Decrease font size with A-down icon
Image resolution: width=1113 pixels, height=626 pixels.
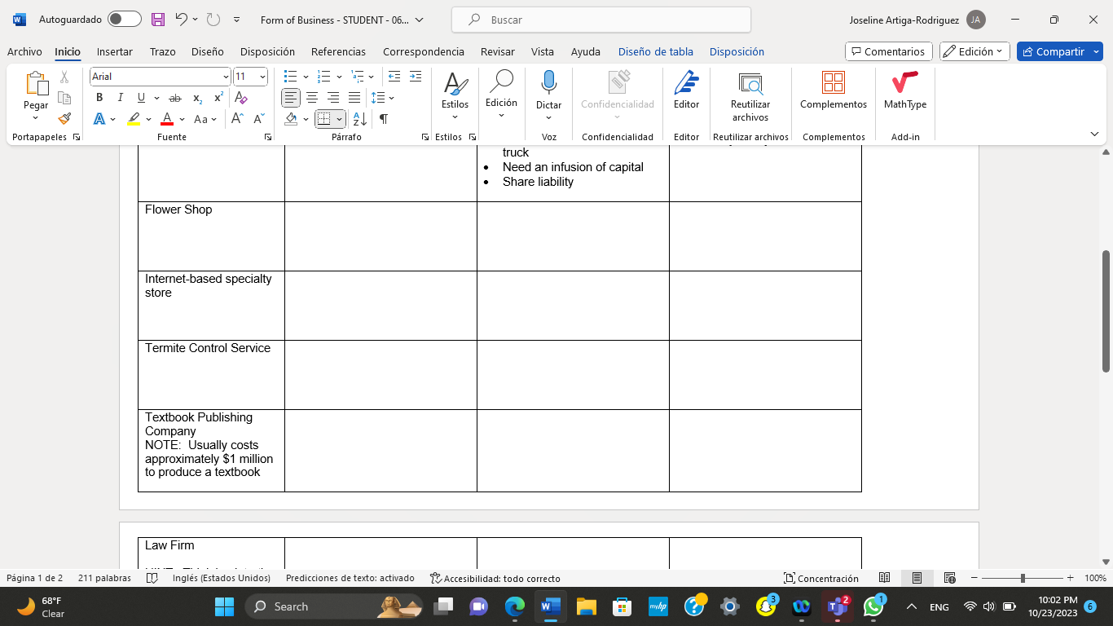pos(259,118)
